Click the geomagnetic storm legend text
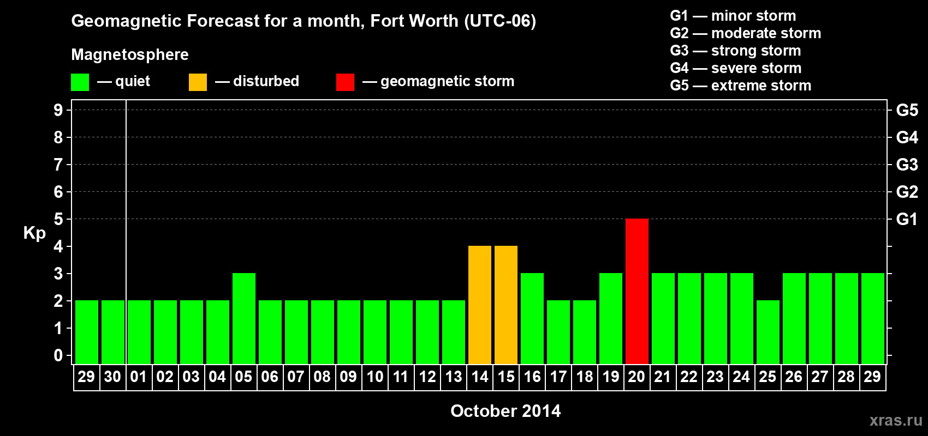The image size is (928, 436). click(x=448, y=81)
